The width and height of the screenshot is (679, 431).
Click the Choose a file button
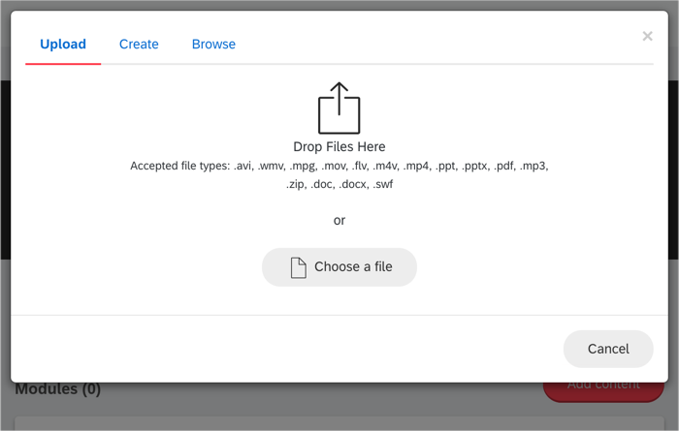pos(339,267)
